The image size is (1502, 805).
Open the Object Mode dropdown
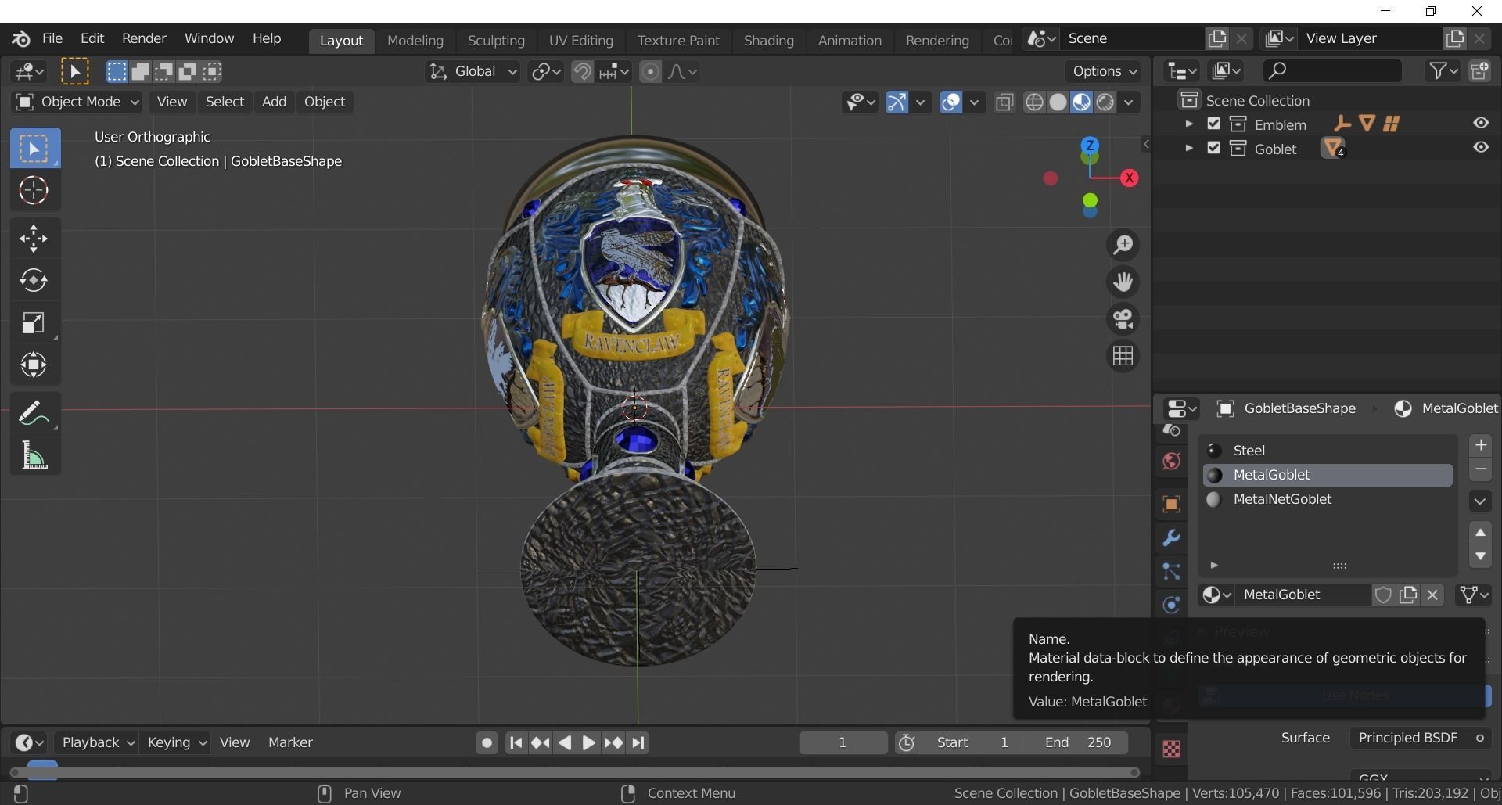point(77,102)
